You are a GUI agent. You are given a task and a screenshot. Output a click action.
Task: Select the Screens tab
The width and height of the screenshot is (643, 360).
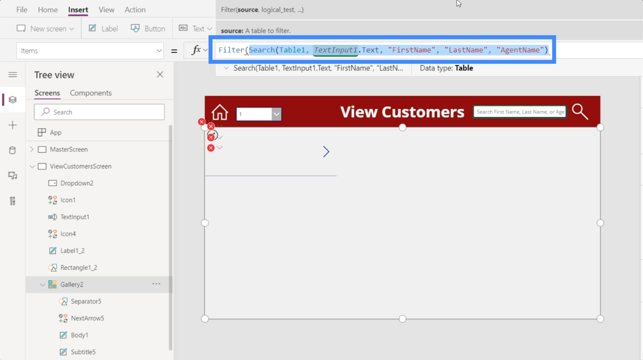point(47,93)
